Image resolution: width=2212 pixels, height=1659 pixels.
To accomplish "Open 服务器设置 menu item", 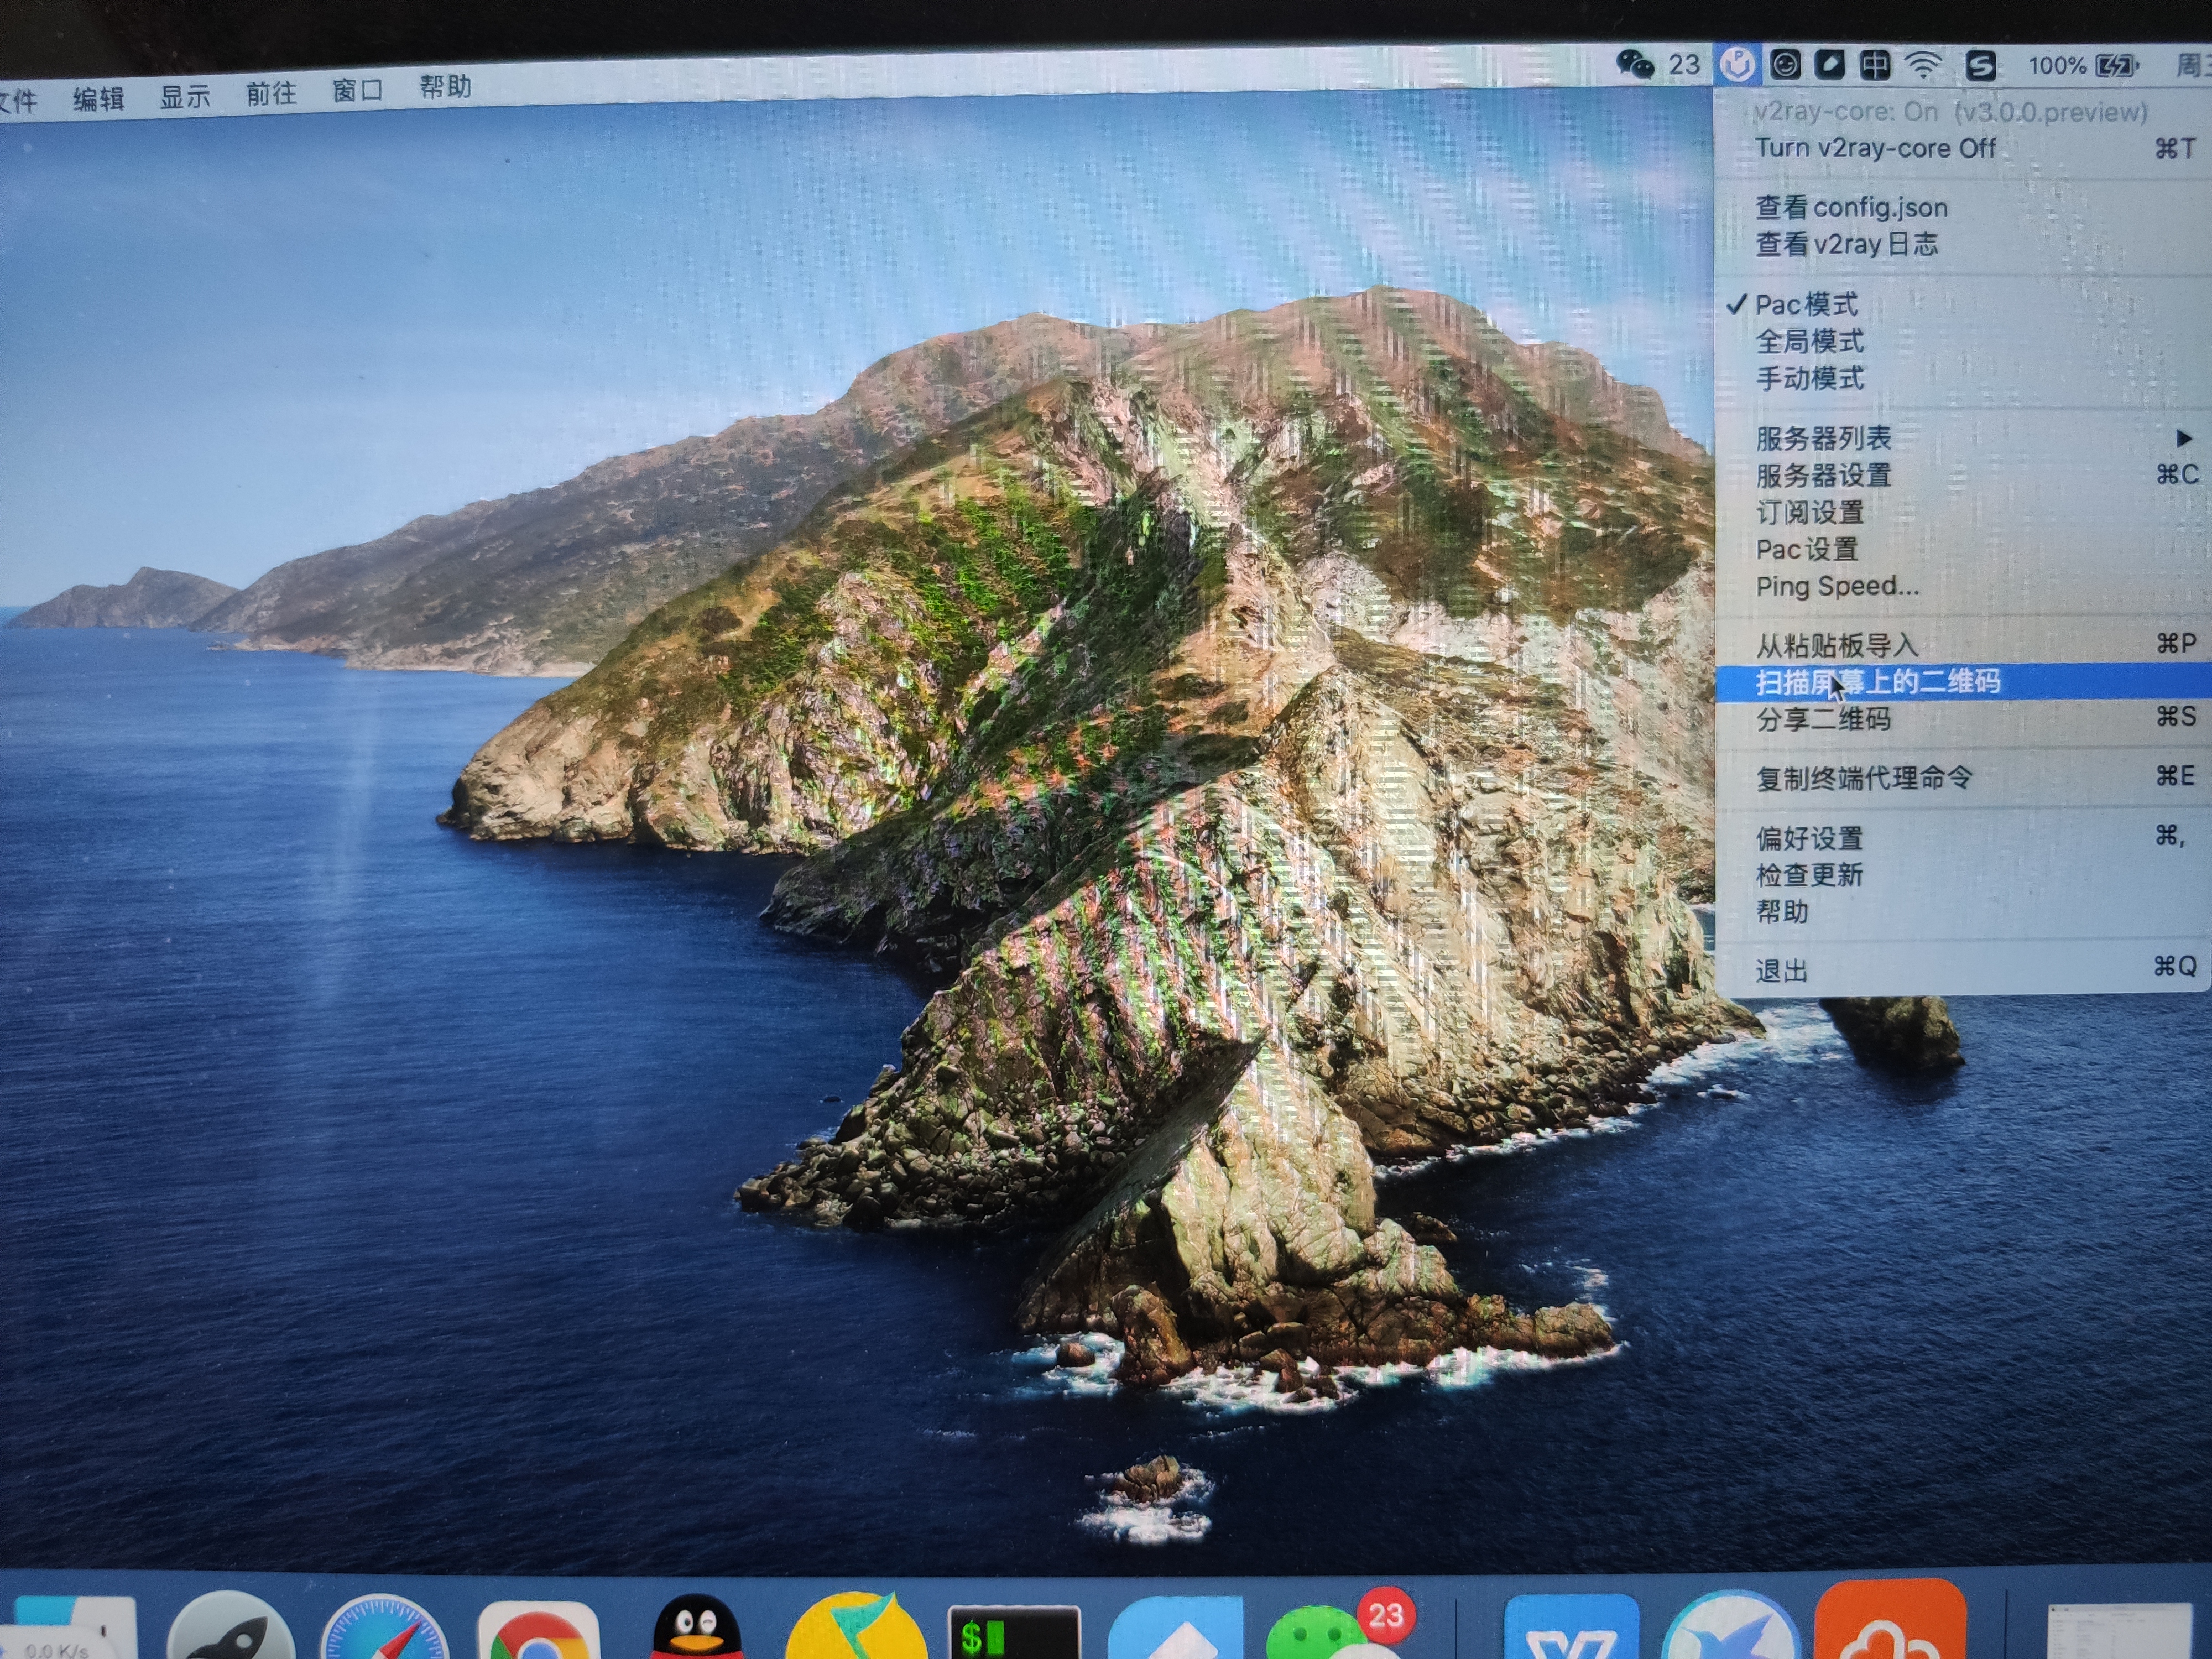I will tap(1823, 475).
